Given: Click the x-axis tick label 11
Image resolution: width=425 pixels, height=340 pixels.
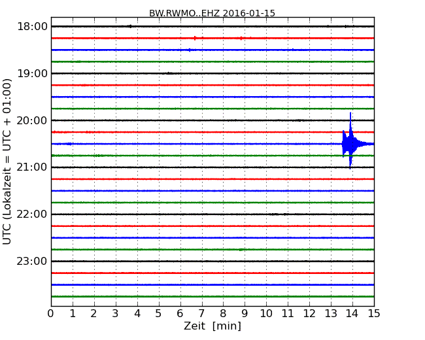Looking at the screenshot, I should pos(288,314).
